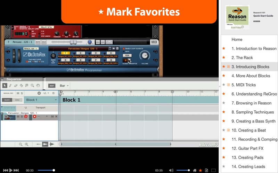Select the Hand tool in sequencer toolbar
278x173 pixels.
coord(38,85)
